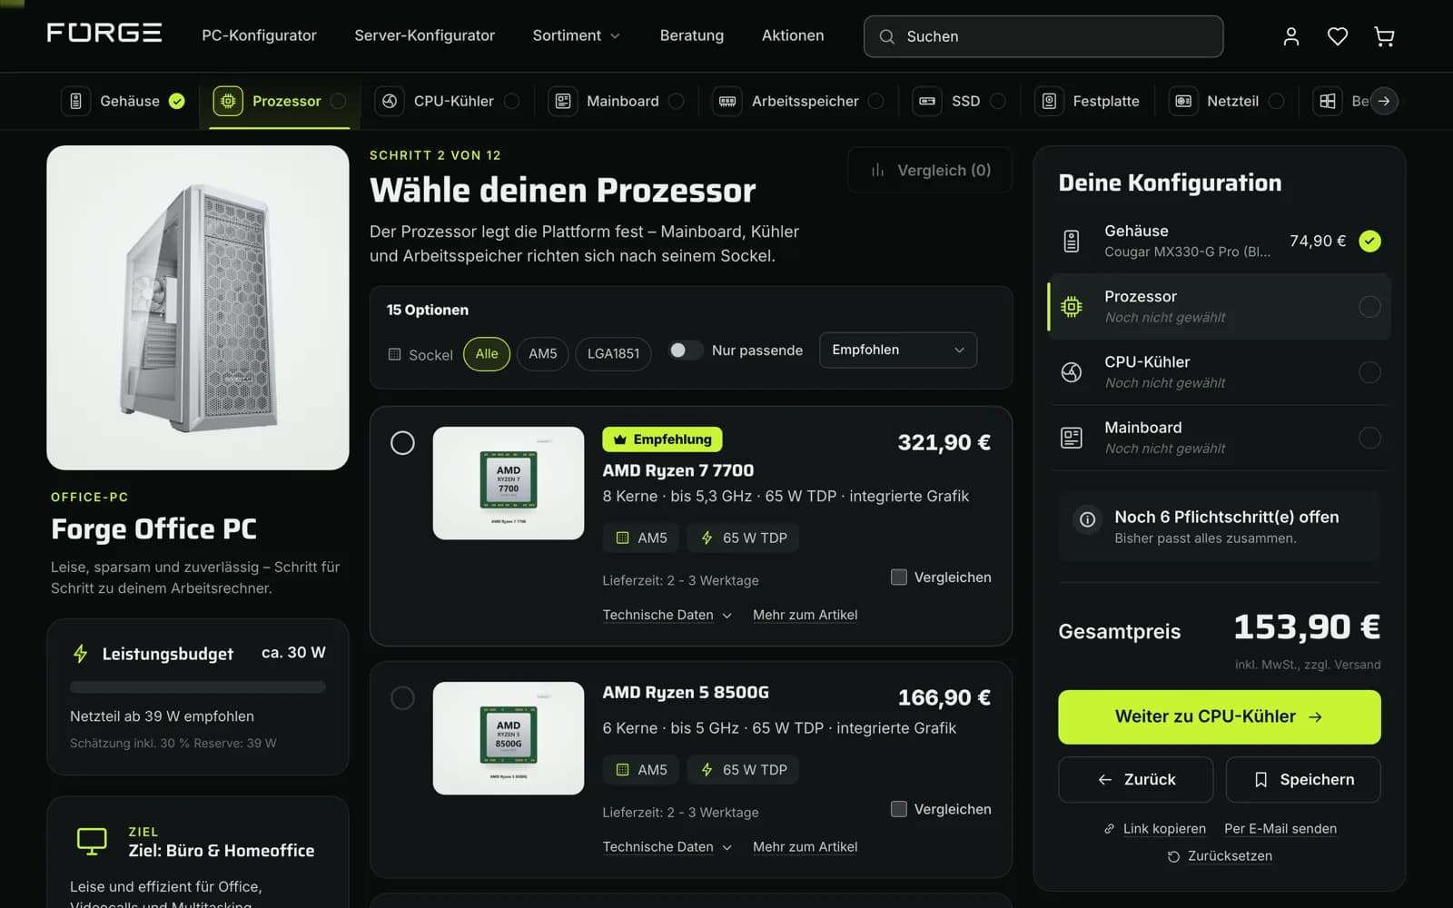This screenshot has height=908, width=1453.
Task: Click the FORGE logo
Action: (x=104, y=34)
